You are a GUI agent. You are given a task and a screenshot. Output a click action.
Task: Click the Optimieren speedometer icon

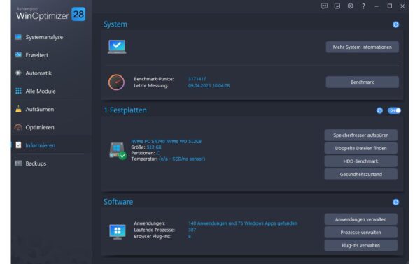[x=18, y=127]
